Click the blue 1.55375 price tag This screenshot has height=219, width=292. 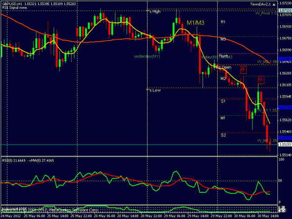click(285, 138)
